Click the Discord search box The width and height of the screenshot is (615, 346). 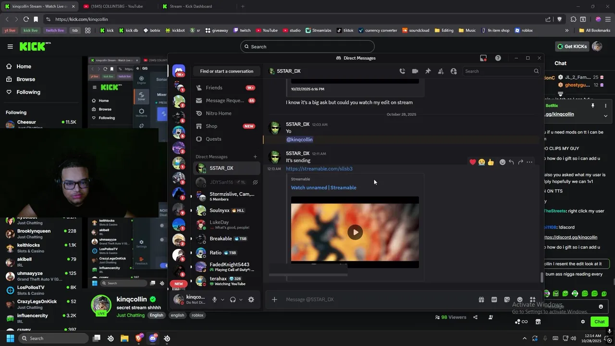501,71
